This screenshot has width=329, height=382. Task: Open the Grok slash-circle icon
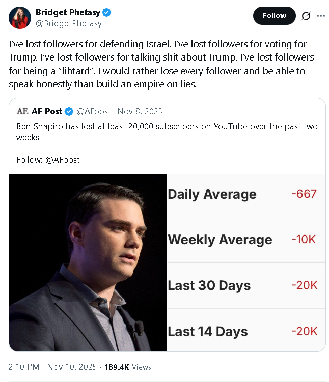pyautogui.click(x=306, y=16)
